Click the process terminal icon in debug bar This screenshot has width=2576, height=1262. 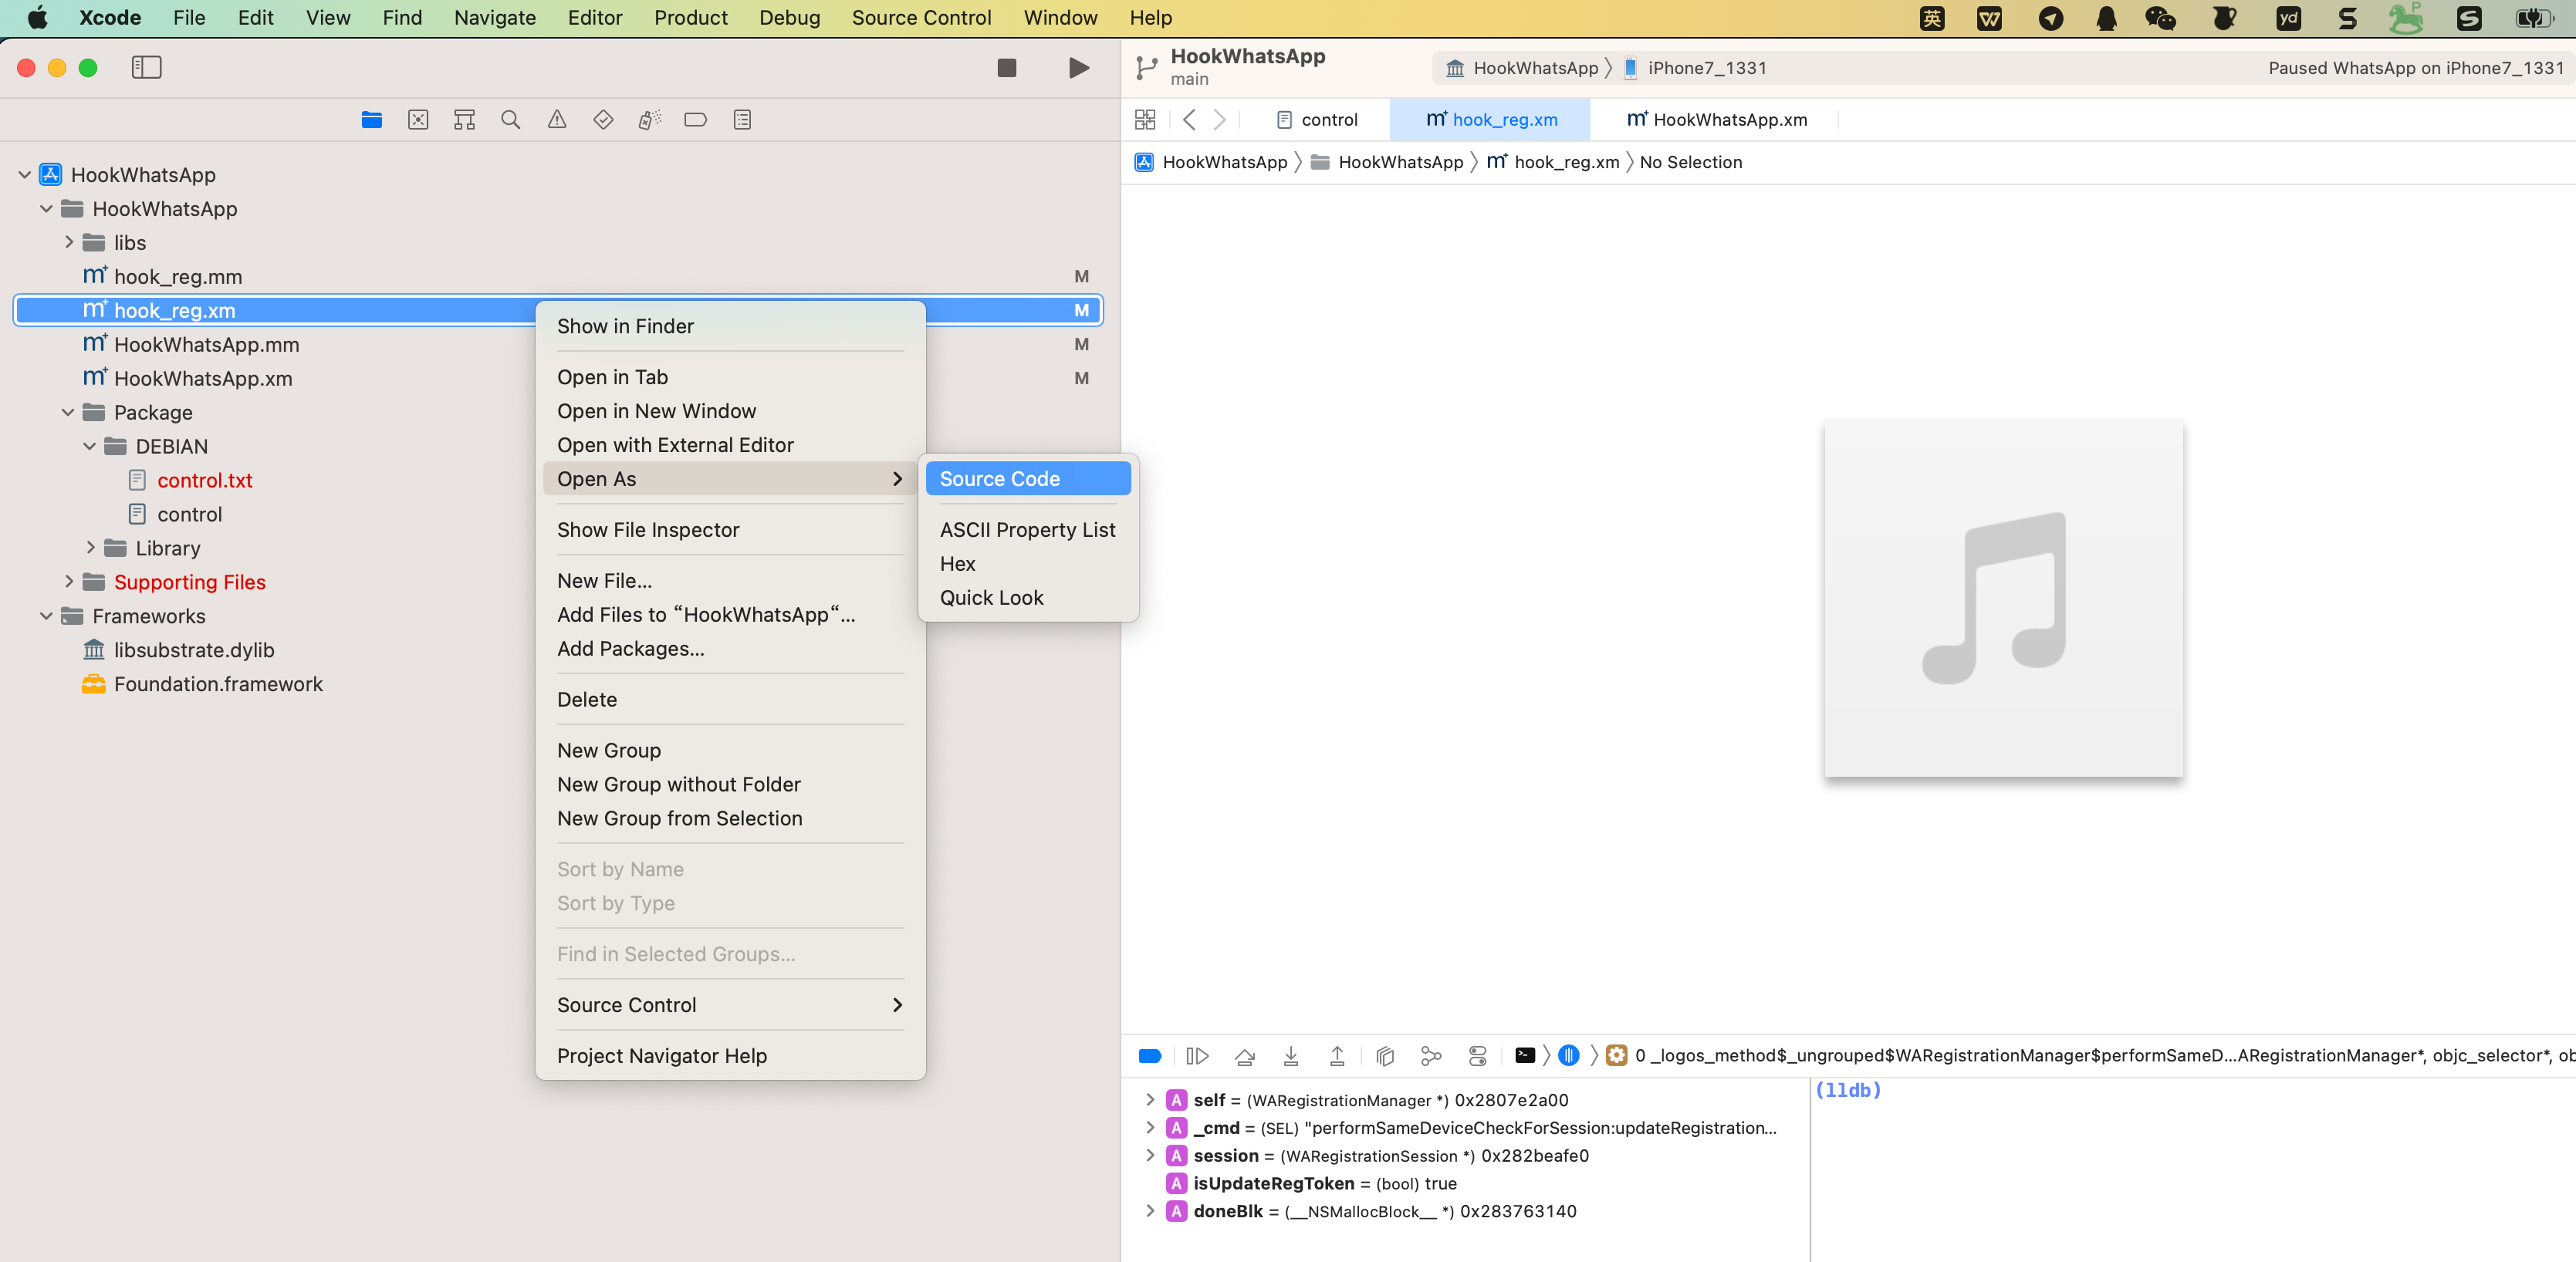[x=1524, y=1055]
